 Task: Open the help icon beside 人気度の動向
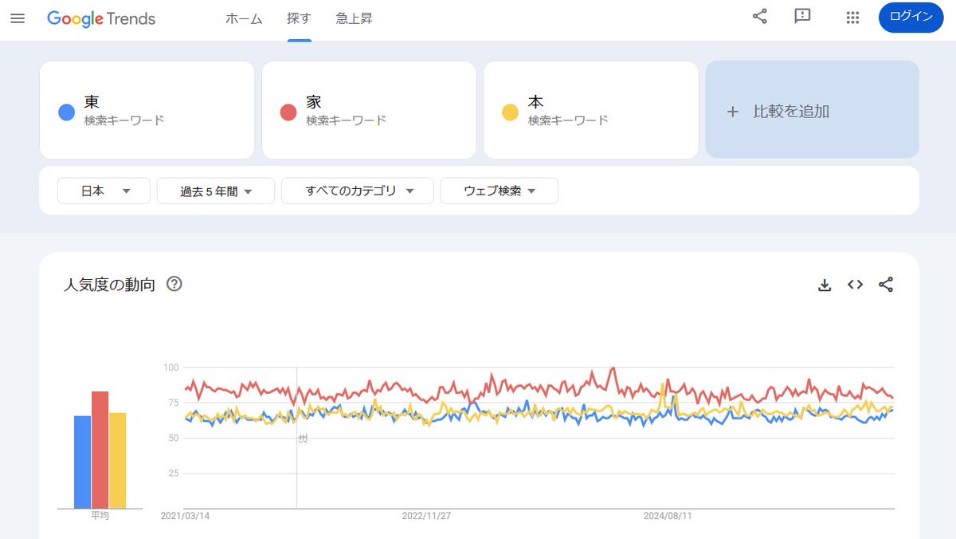(174, 284)
